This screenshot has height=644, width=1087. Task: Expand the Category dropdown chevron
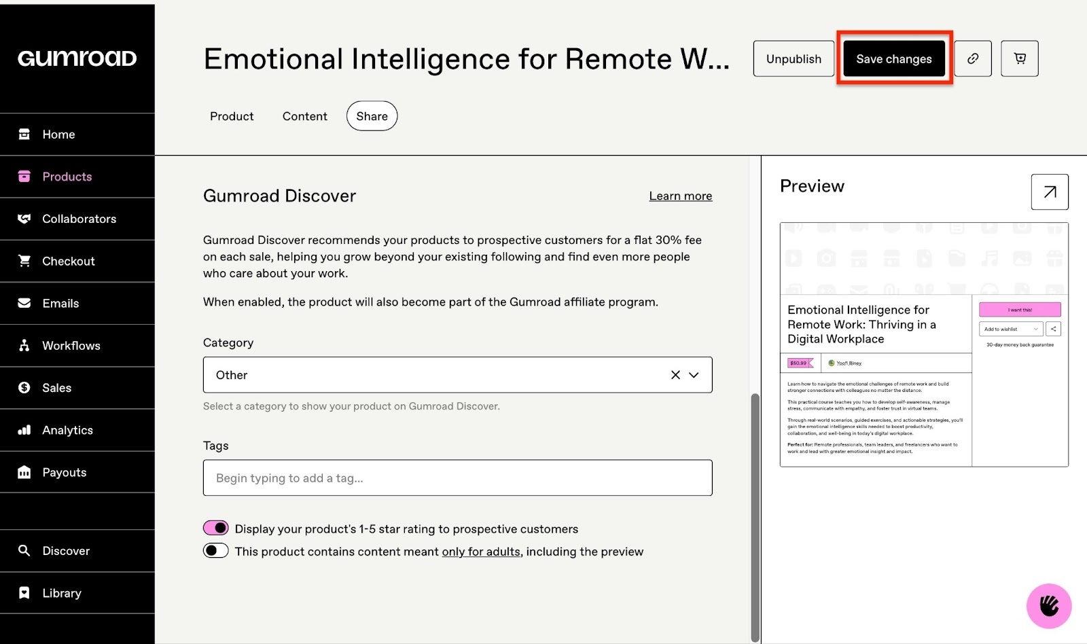coord(694,375)
